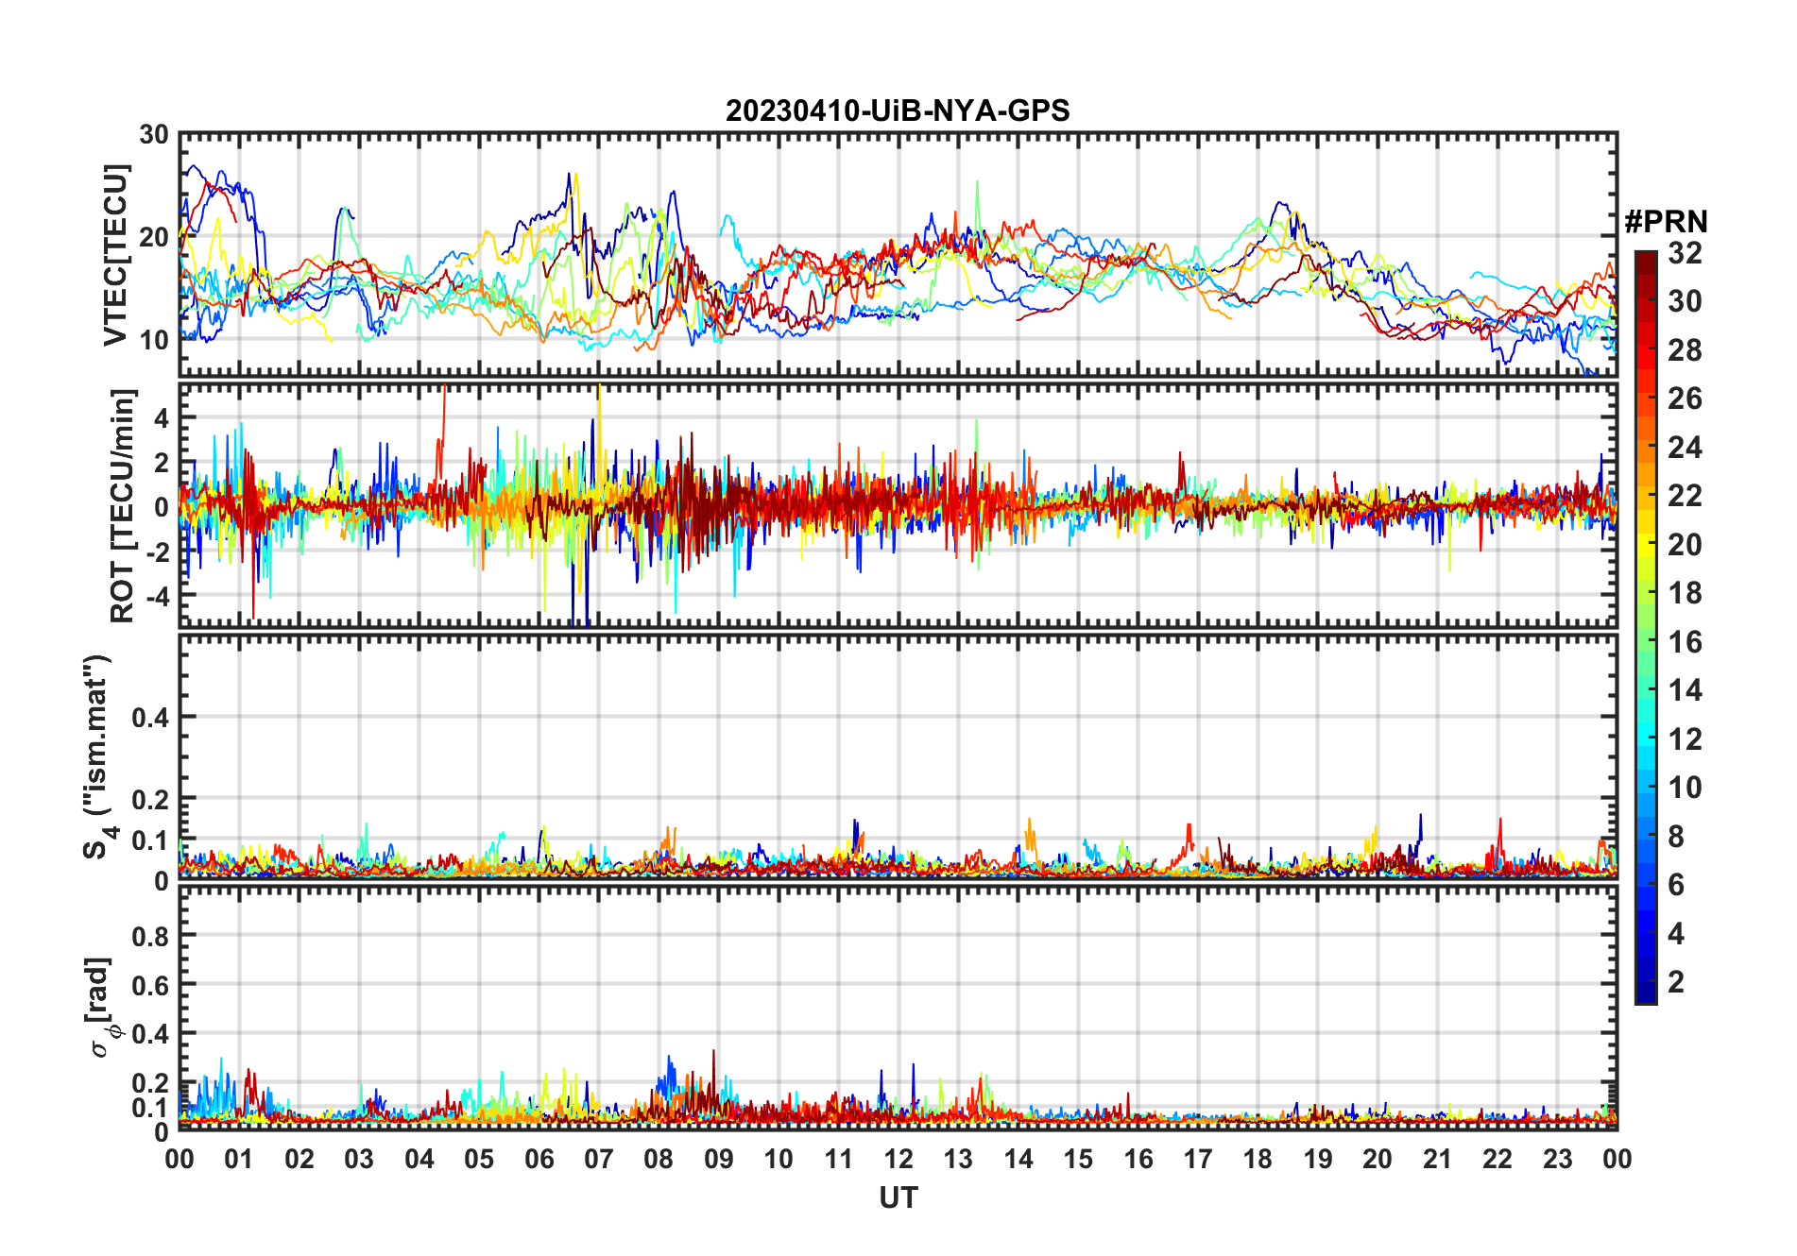
Task: Select the ROT [TECU/min] y-axis label
Action: [x=123, y=505]
